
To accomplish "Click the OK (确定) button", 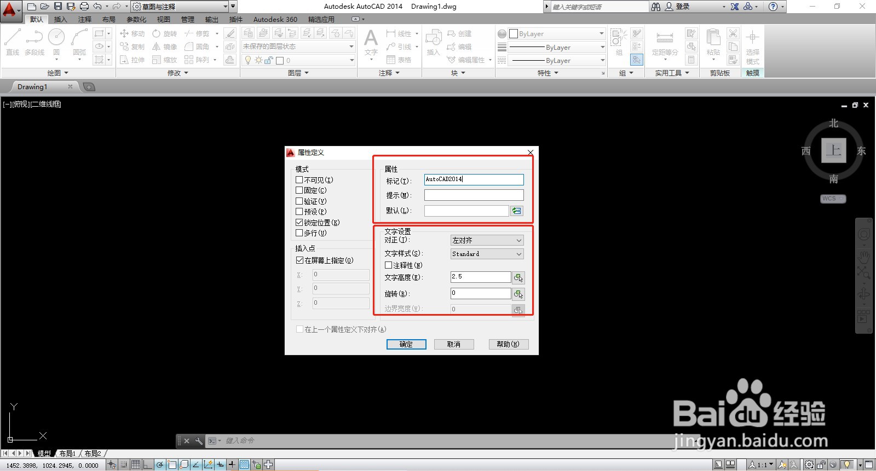I will (406, 344).
